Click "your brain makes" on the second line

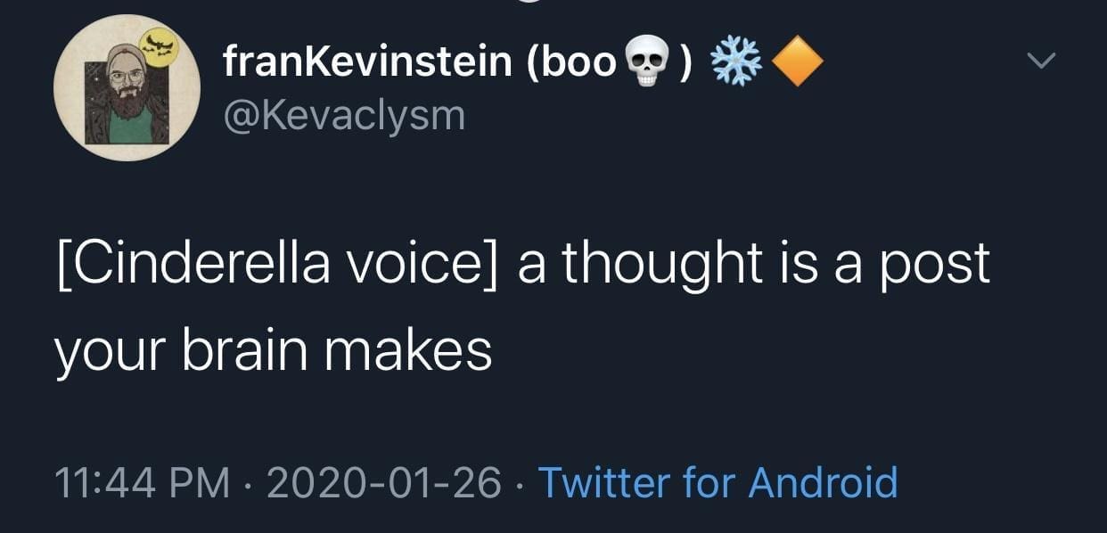click(273, 349)
